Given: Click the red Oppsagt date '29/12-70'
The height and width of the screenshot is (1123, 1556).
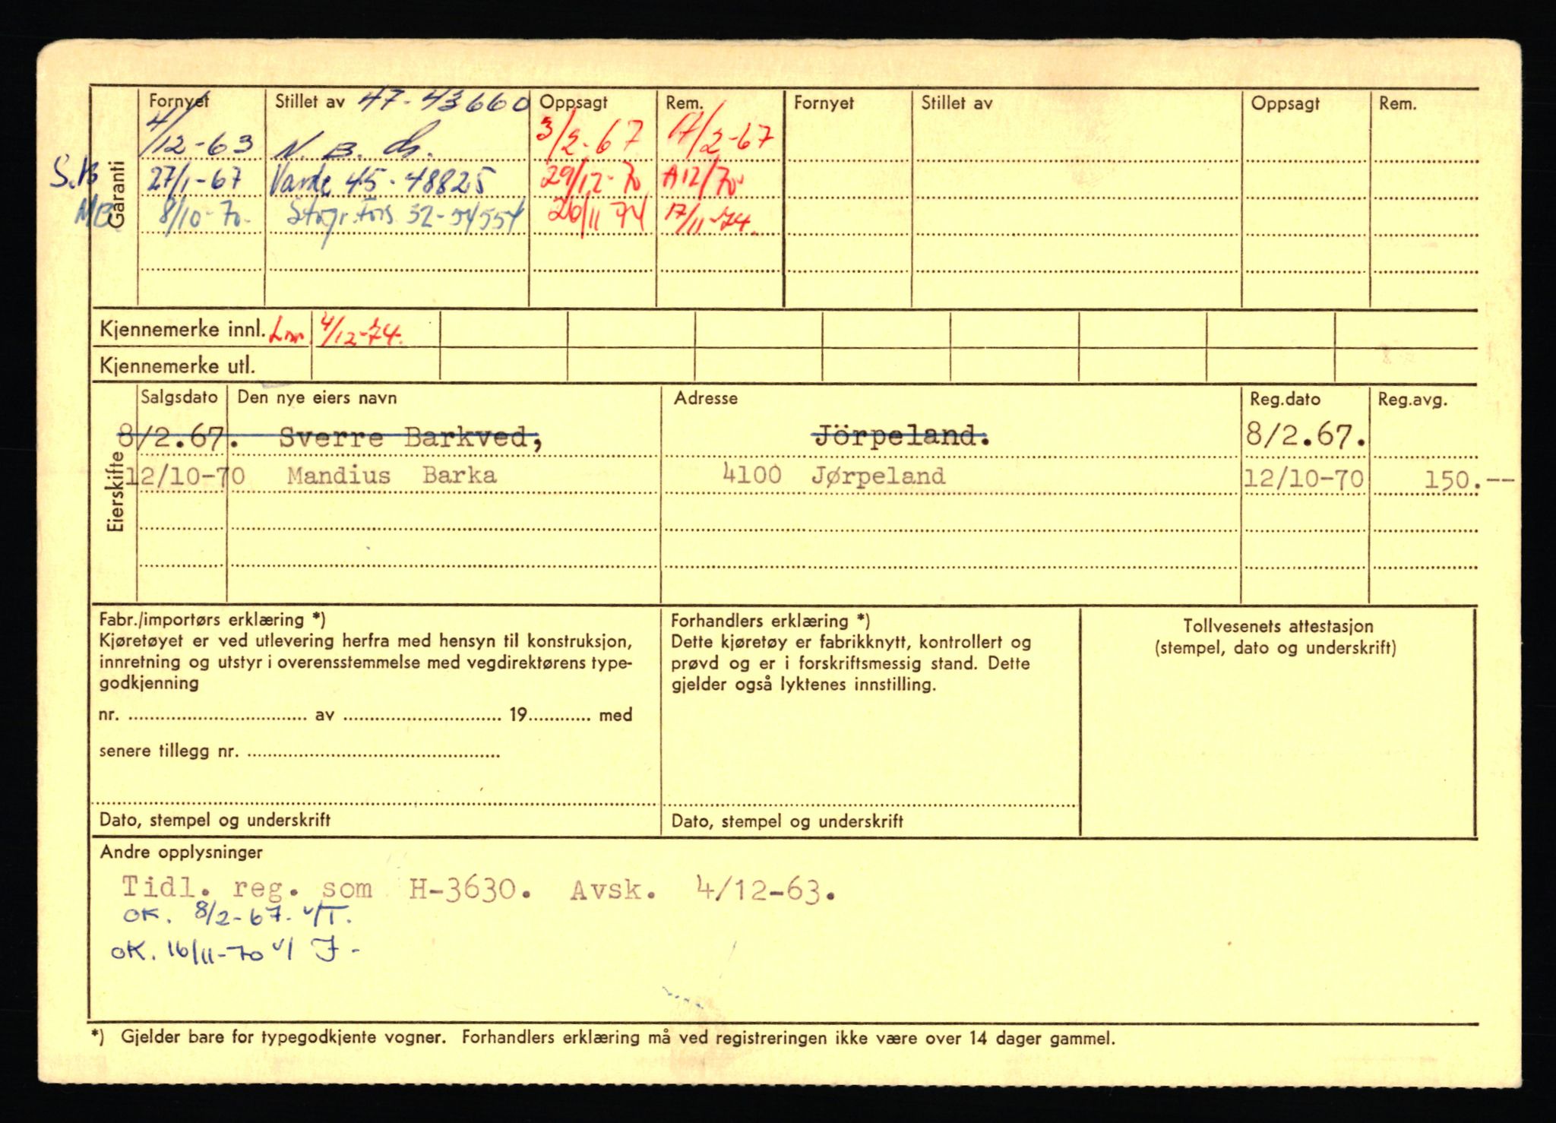Looking at the screenshot, I should pos(590,181).
